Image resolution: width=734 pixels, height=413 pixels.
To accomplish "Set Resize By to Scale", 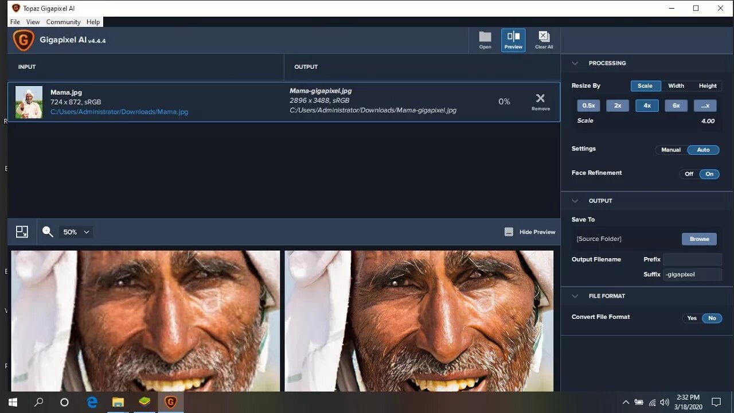I will coord(645,86).
